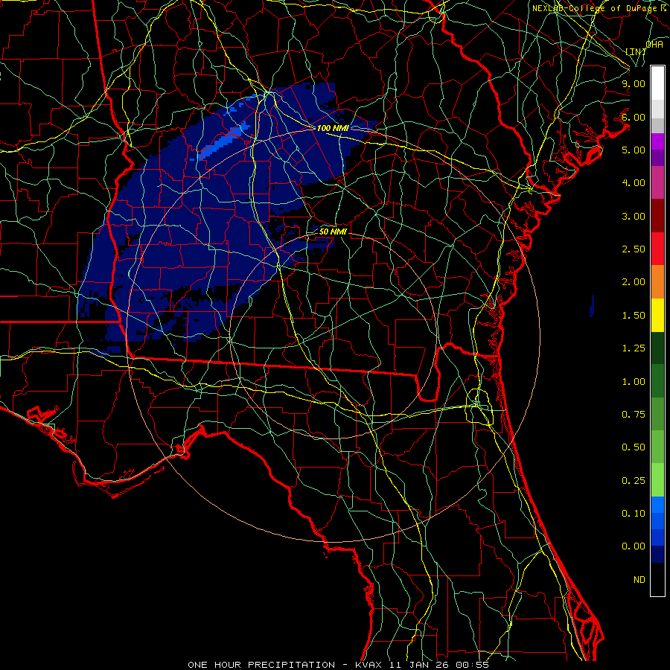Click the "OHA" product label
The image size is (670, 670).
[x=654, y=44]
